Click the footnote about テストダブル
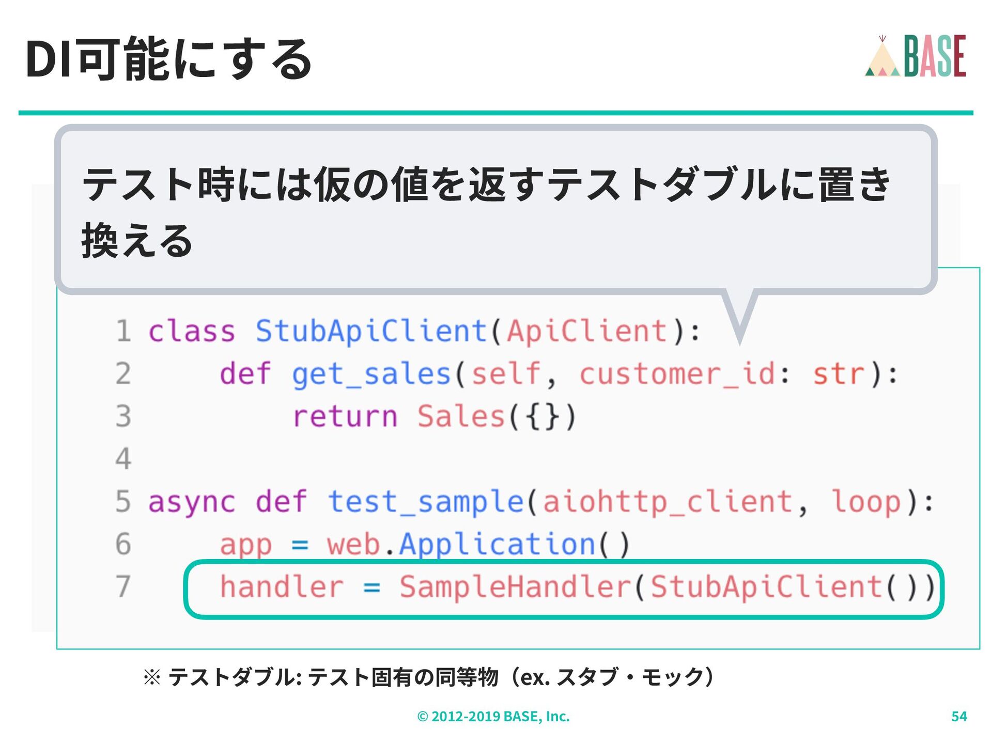This screenshot has width=992, height=744. [x=429, y=677]
